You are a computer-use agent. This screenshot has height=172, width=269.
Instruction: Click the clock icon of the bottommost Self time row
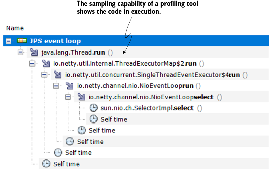(x=46, y=164)
